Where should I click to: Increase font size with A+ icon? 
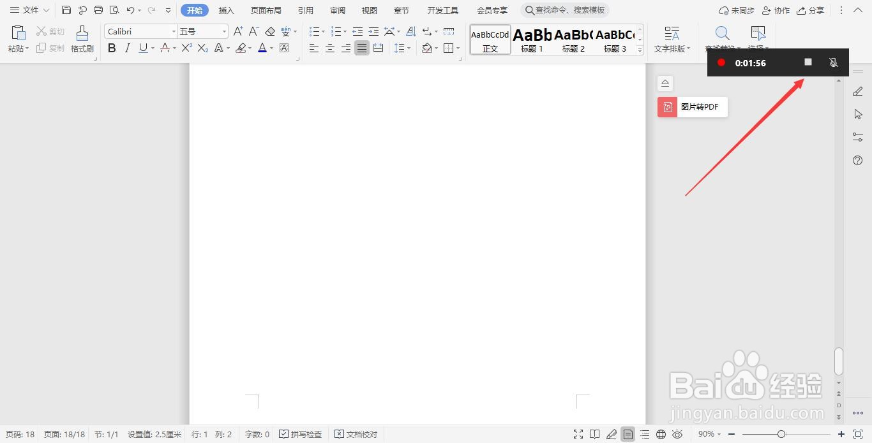tap(238, 31)
